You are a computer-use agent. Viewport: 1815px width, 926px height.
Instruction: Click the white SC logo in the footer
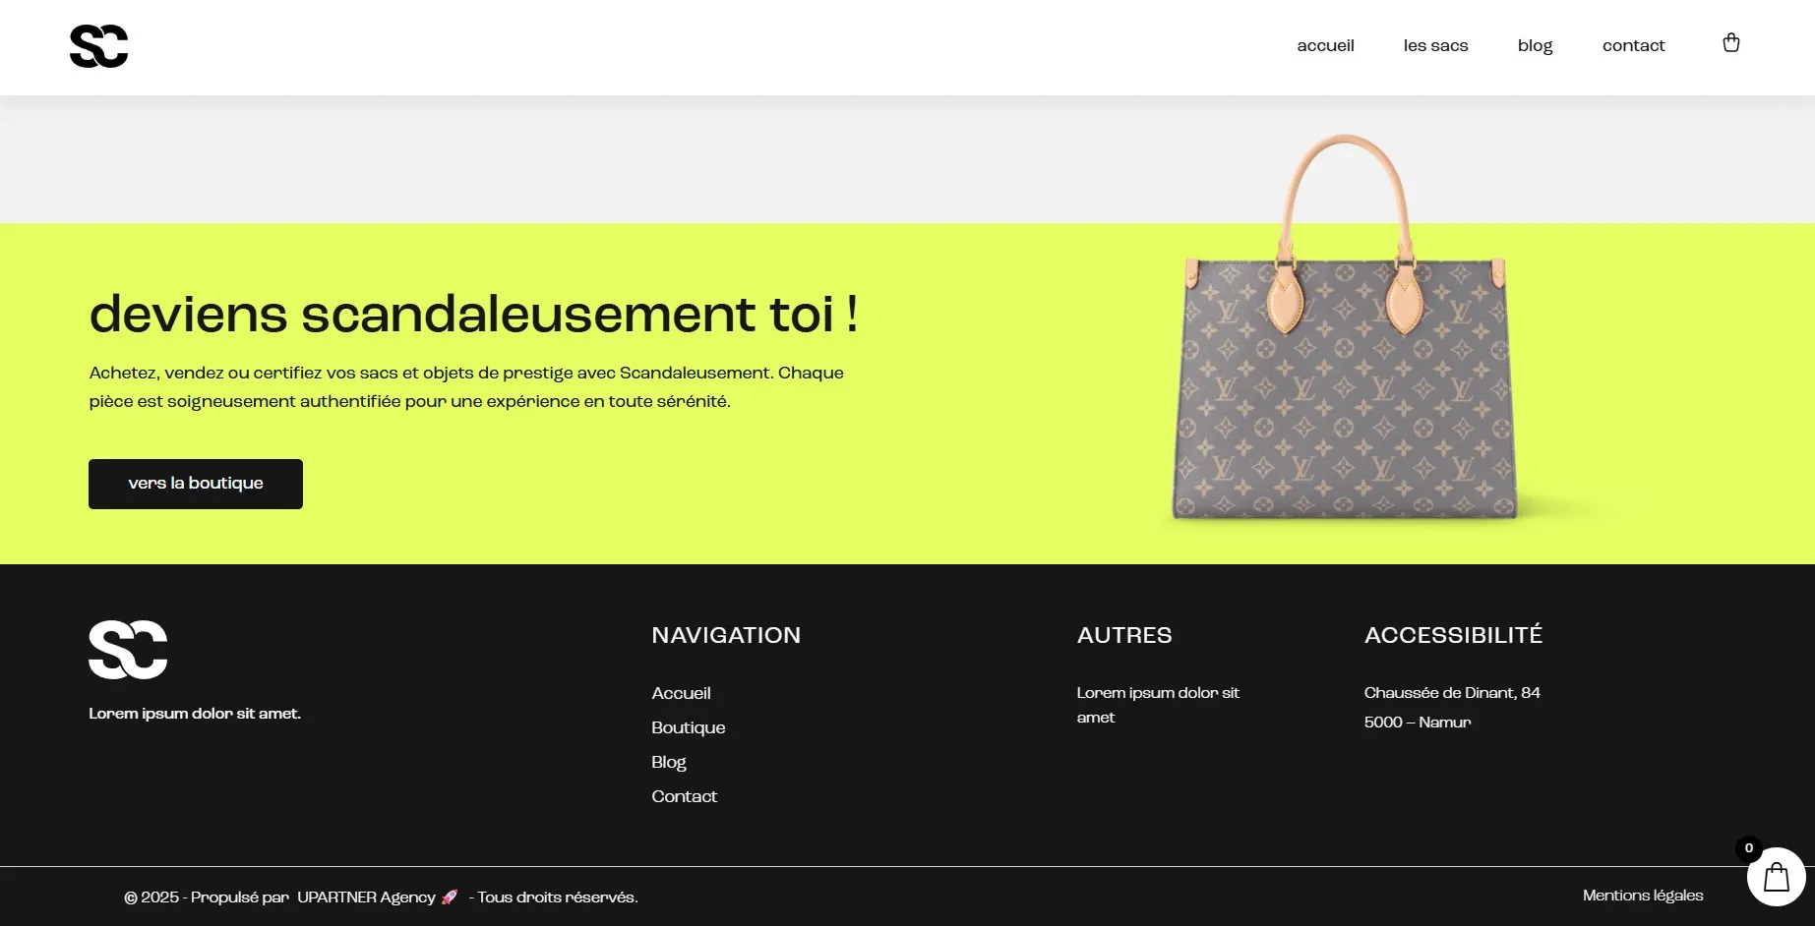[x=128, y=650]
